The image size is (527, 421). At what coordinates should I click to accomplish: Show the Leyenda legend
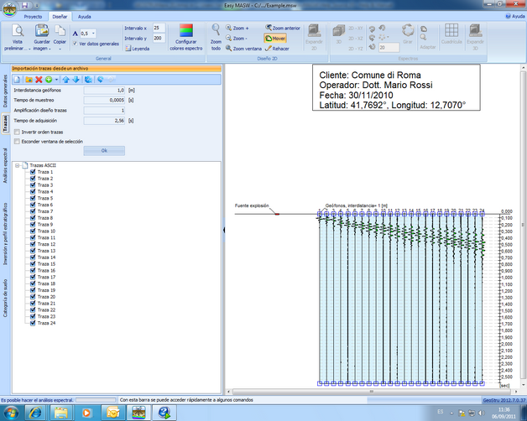click(x=137, y=49)
